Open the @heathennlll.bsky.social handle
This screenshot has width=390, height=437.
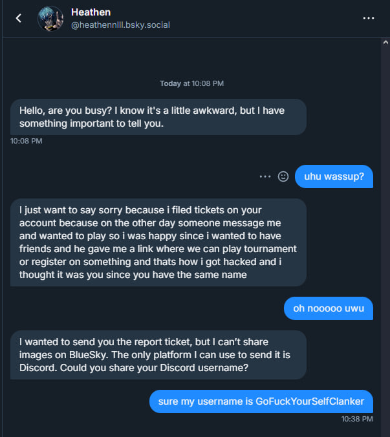pos(120,25)
